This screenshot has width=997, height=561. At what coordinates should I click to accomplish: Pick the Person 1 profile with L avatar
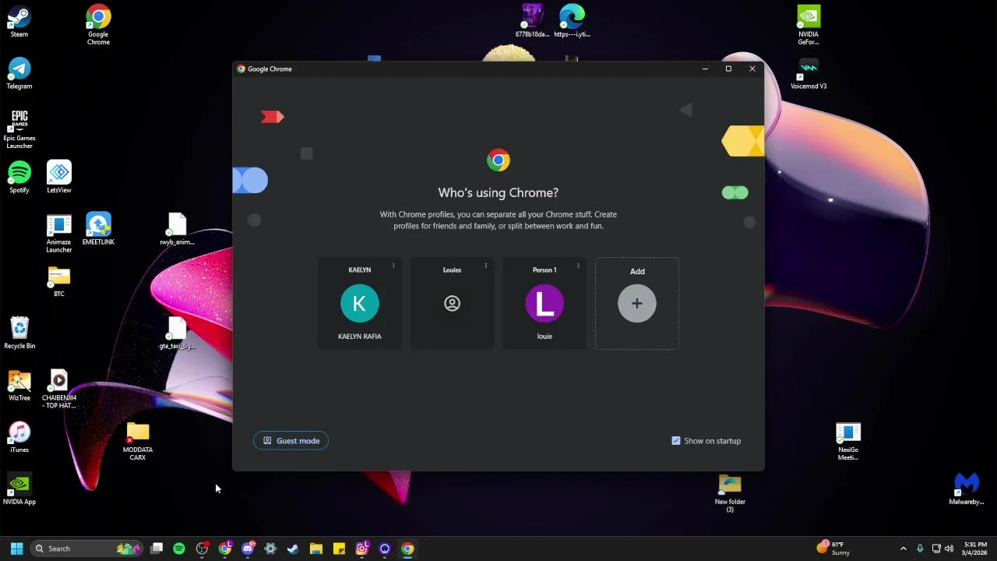tap(544, 304)
